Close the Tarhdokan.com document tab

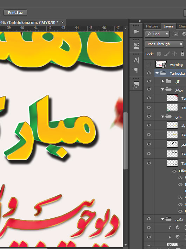(x=62, y=23)
